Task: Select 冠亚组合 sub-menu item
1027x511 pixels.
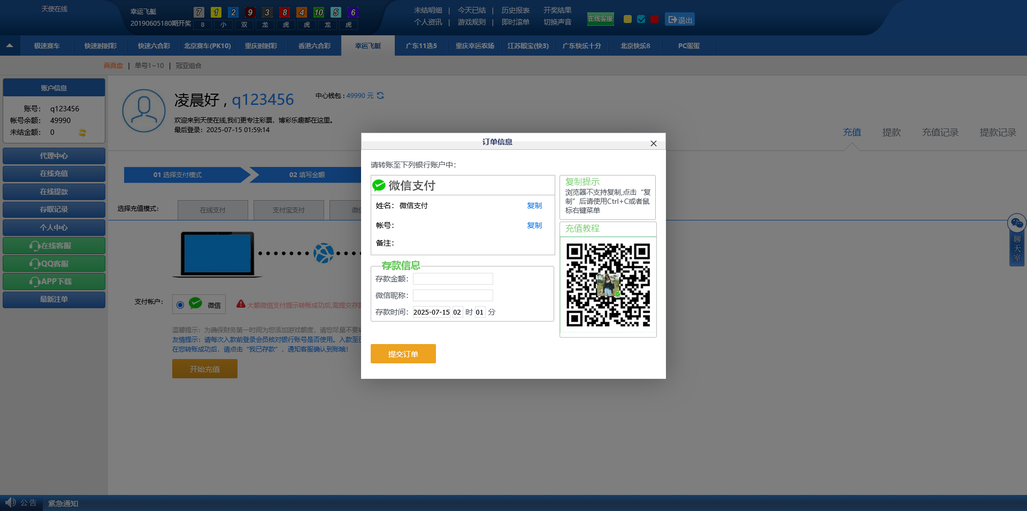Action: (x=189, y=65)
